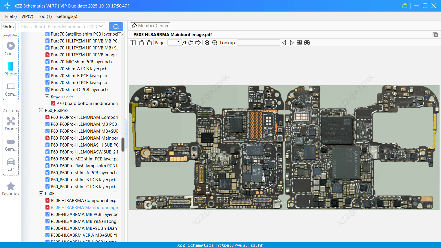
Task: Open P60_P60Pro-HL1MONAM MB PCB file
Action: coord(81,124)
